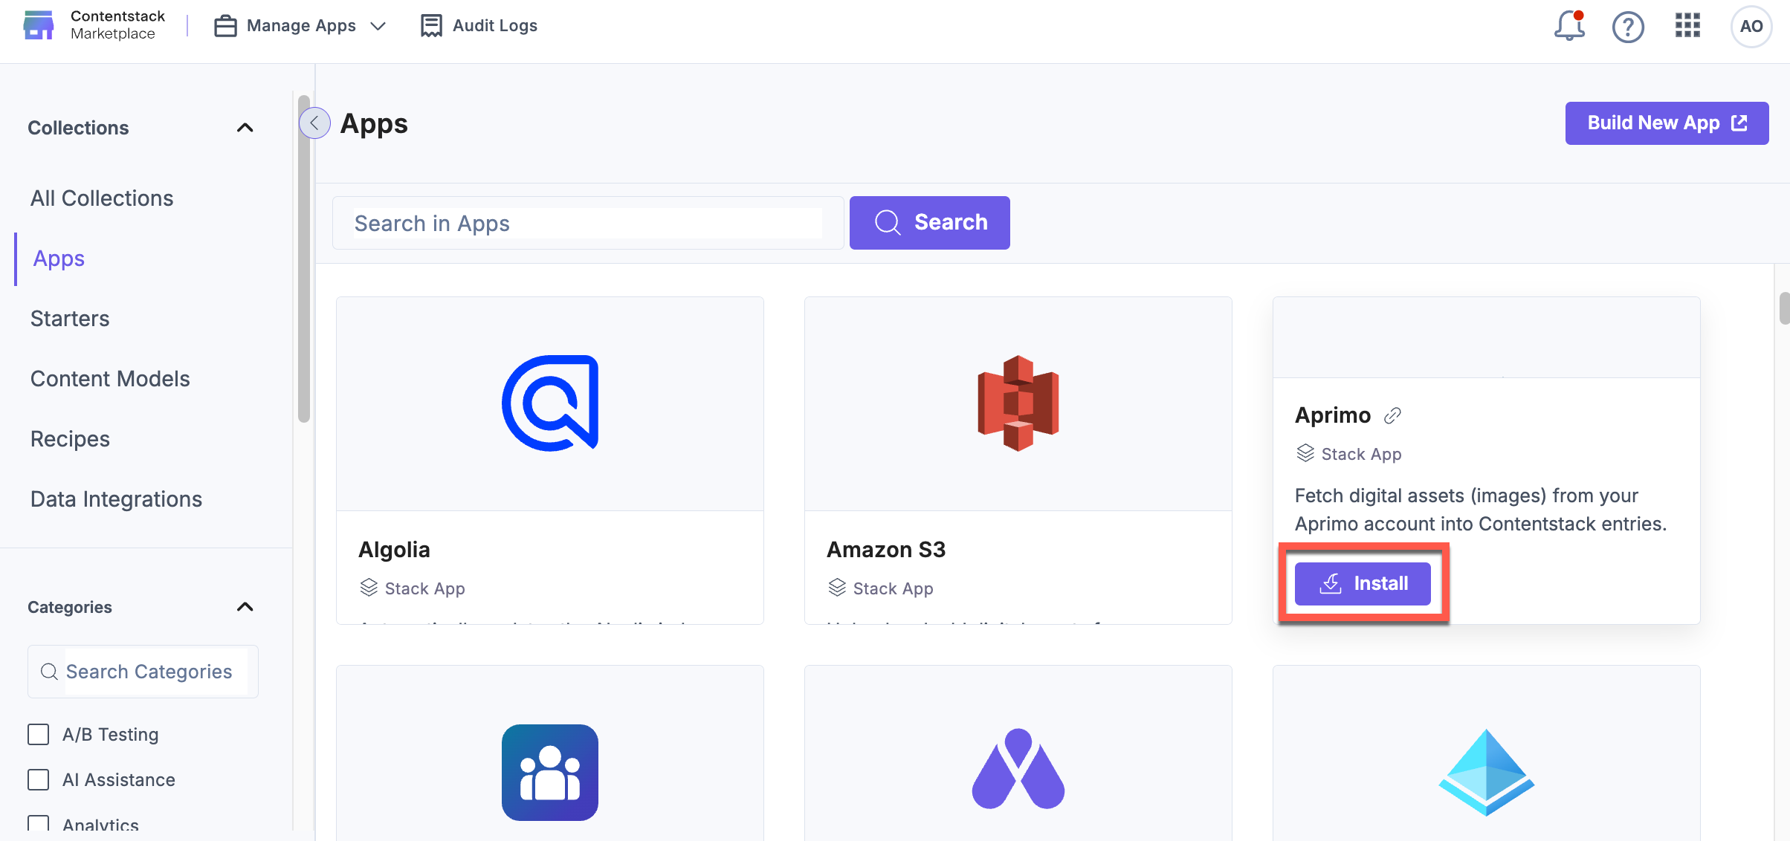This screenshot has height=841, width=1790.
Task: Open the Amazon S3 app logo
Action: pyautogui.click(x=1018, y=403)
